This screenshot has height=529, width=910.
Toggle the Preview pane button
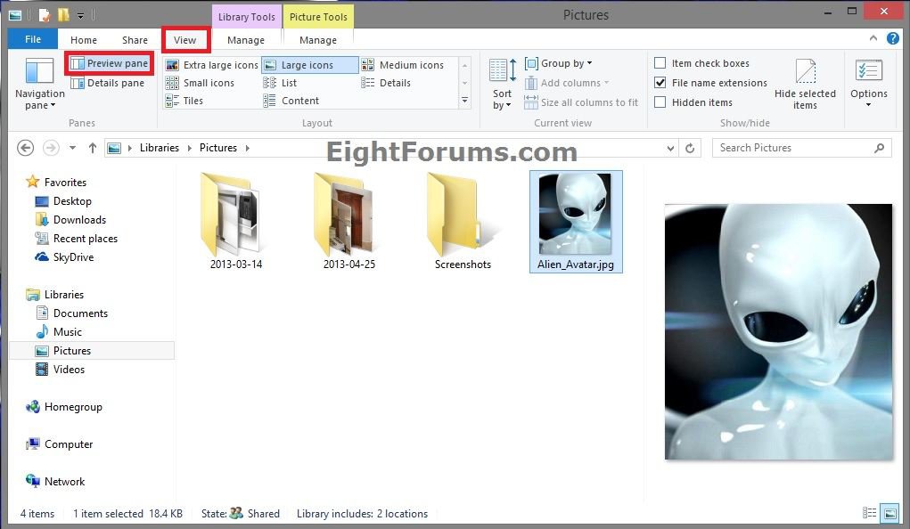coord(109,64)
